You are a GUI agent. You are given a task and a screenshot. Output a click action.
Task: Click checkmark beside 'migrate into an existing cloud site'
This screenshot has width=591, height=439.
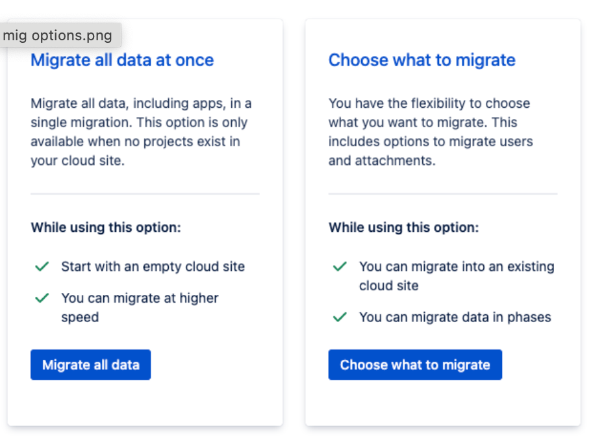[340, 266]
